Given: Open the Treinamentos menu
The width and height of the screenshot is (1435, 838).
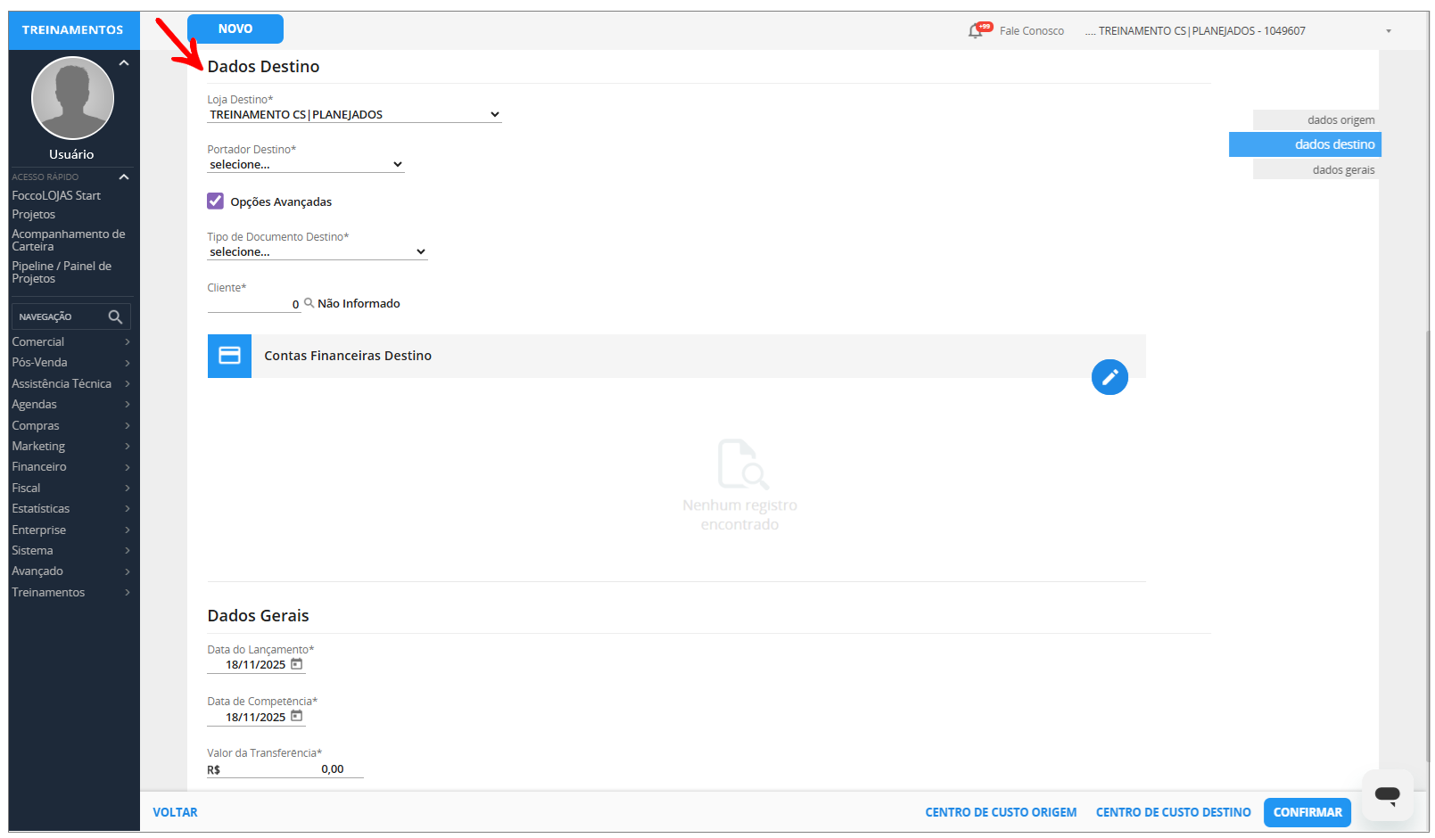Looking at the screenshot, I should pos(71,593).
